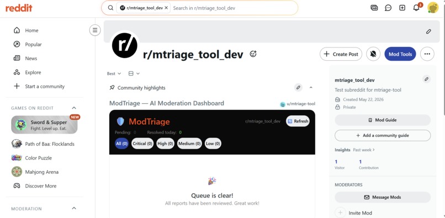This screenshot has height=218, width=445.
Task: Click the Contribution count 1
Action: [360, 162]
